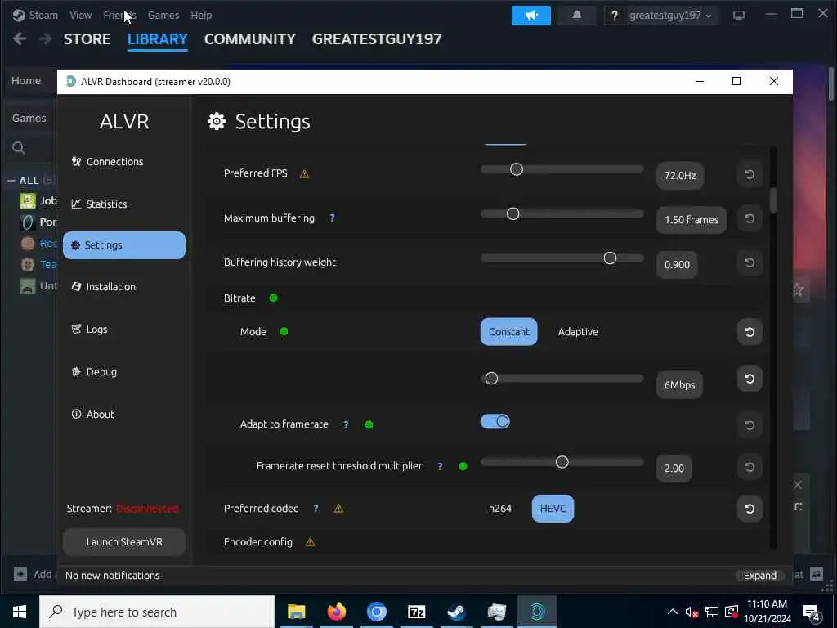Open the Help menu in Steam

(x=201, y=15)
